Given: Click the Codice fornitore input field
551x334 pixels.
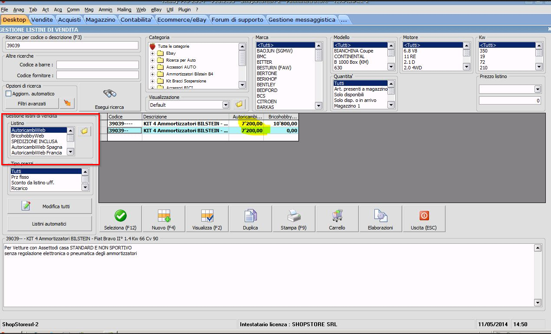Looking at the screenshot, I should pyautogui.click(x=97, y=75).
